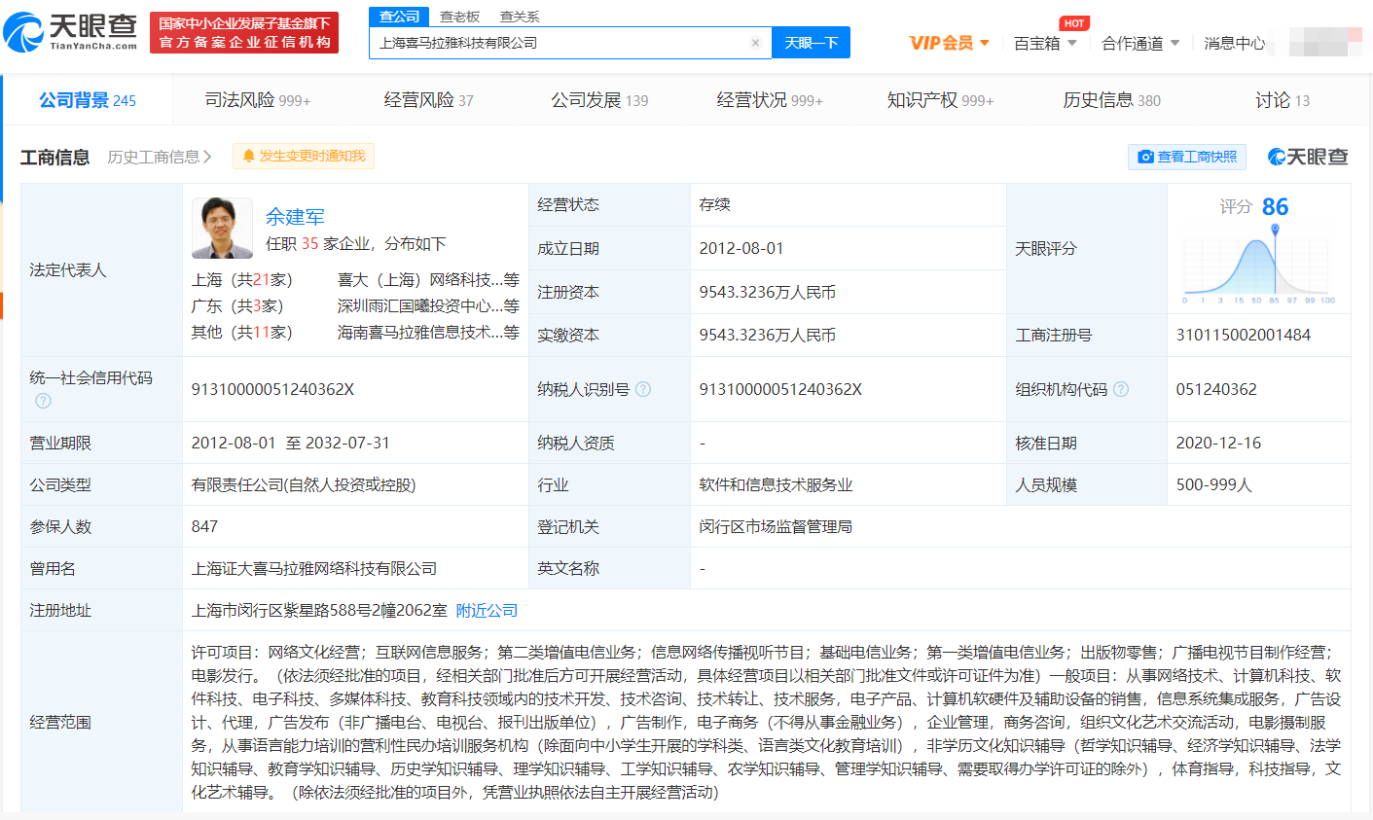Open 喜大（上海）网络科技...等 company link
Screen dimensions: 1373x820
[428, 280]
